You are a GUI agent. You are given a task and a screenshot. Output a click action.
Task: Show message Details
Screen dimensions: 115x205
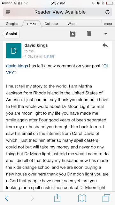click(49, 56)
